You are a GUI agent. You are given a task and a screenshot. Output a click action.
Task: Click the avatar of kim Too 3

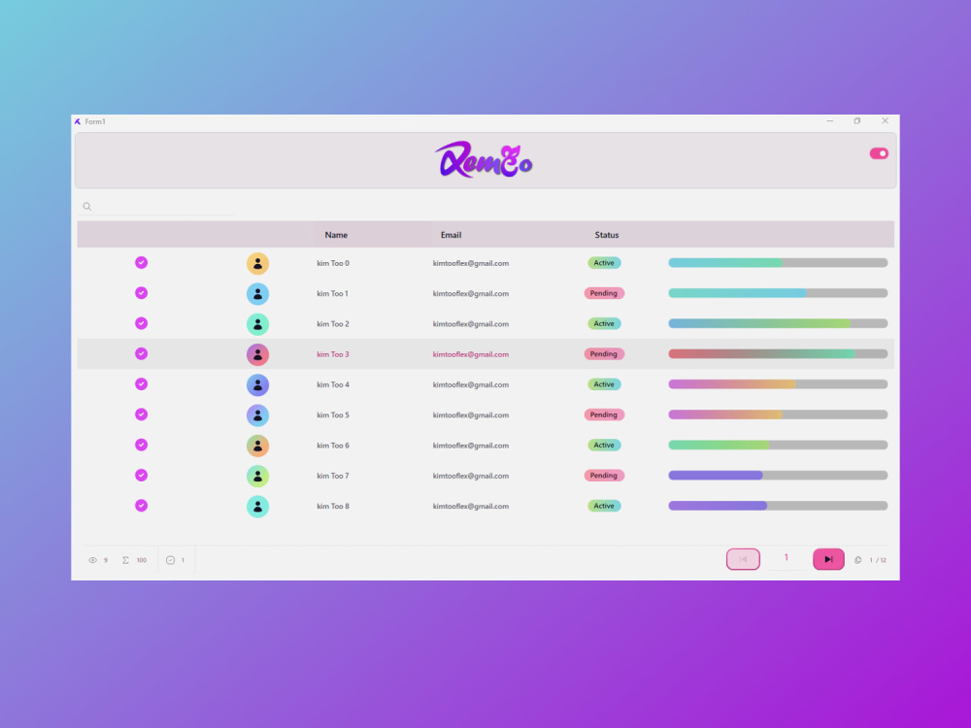pyautogui.click(x=257, y=354)
